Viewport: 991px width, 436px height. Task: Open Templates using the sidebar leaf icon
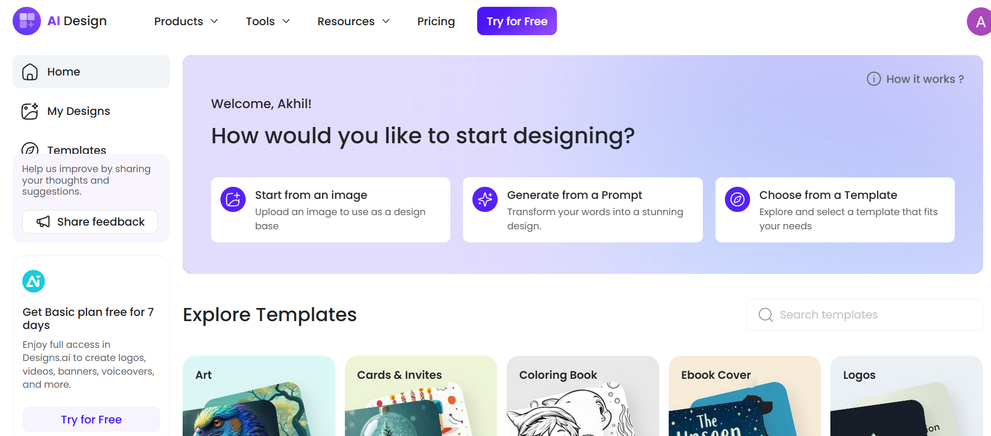[30, 148]
